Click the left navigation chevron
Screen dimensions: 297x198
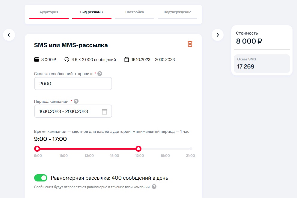click(9, 35)
